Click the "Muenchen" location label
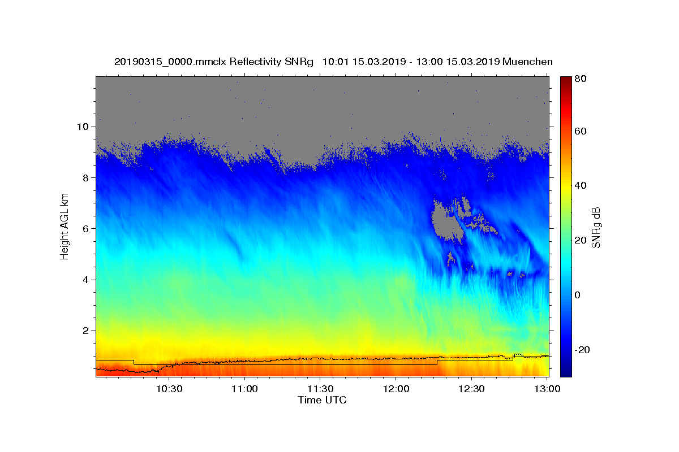The height and width of the screenshot is (452, 679). pyautogui.click(x=527, y=62)
